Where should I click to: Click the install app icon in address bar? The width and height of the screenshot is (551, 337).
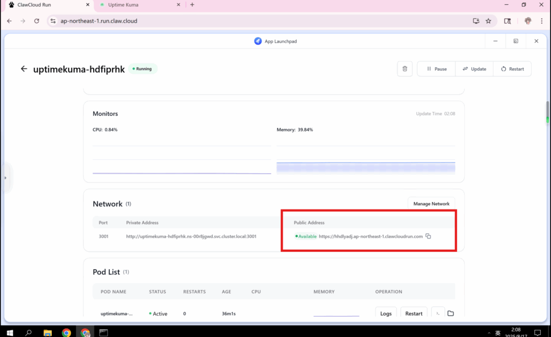coord(476,21)
